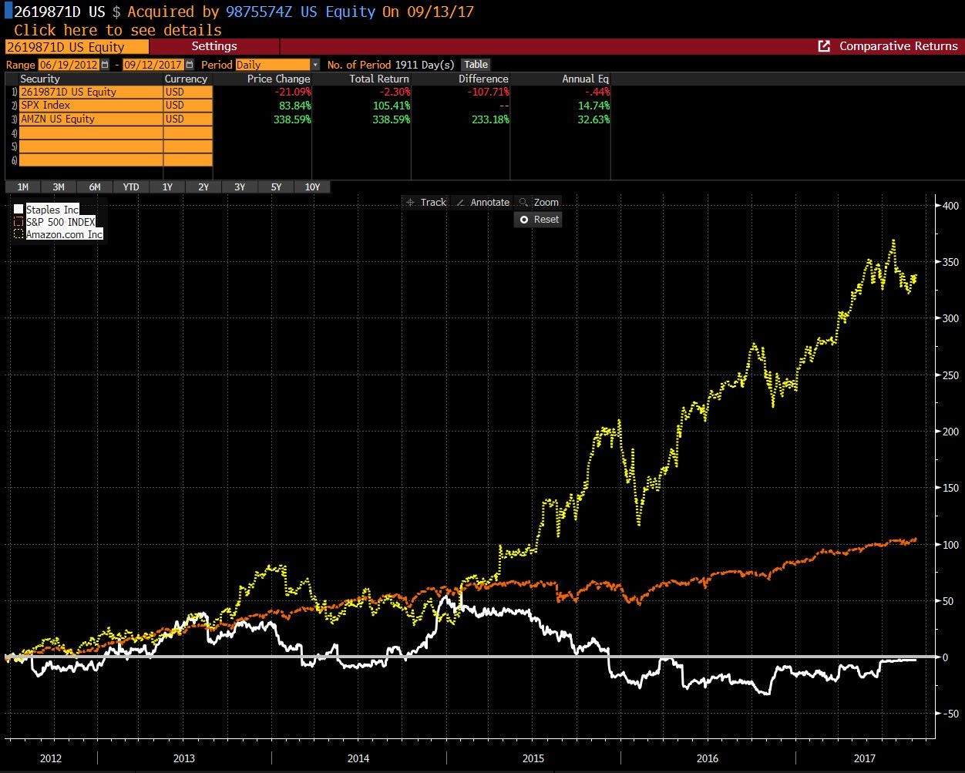Click the Comparative Returns pop-out icon
Viewport: 965px width, 773px height.
tap(824, 46)
